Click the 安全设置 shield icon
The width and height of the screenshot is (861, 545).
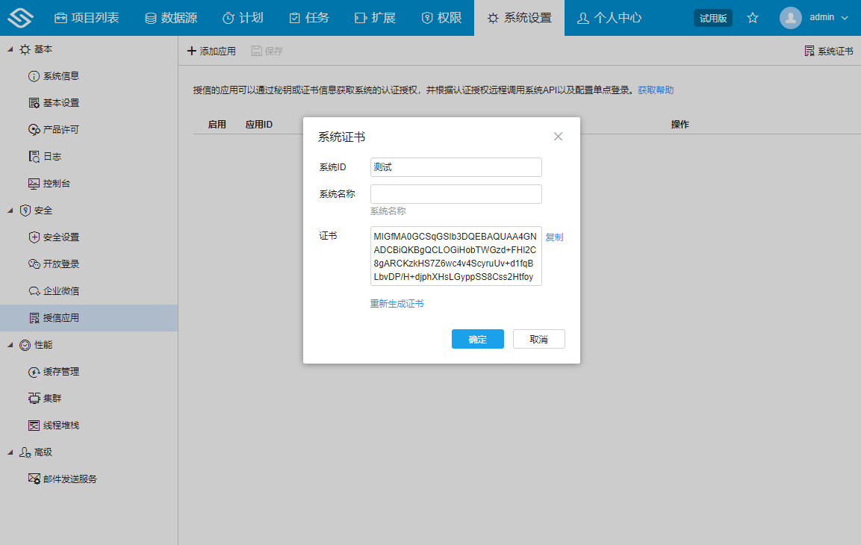[34, 237]
